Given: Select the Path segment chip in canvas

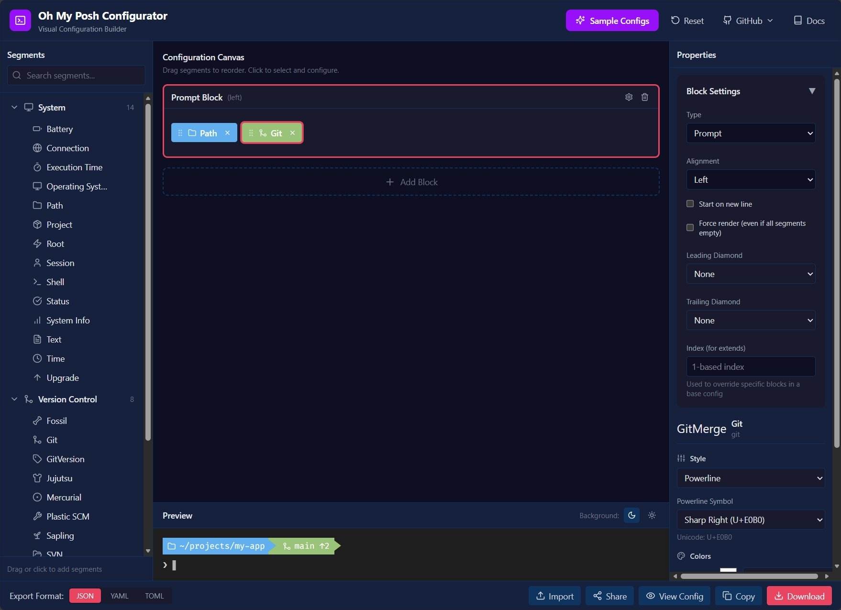Looking at the screenshot, I should tap(204, 133).
